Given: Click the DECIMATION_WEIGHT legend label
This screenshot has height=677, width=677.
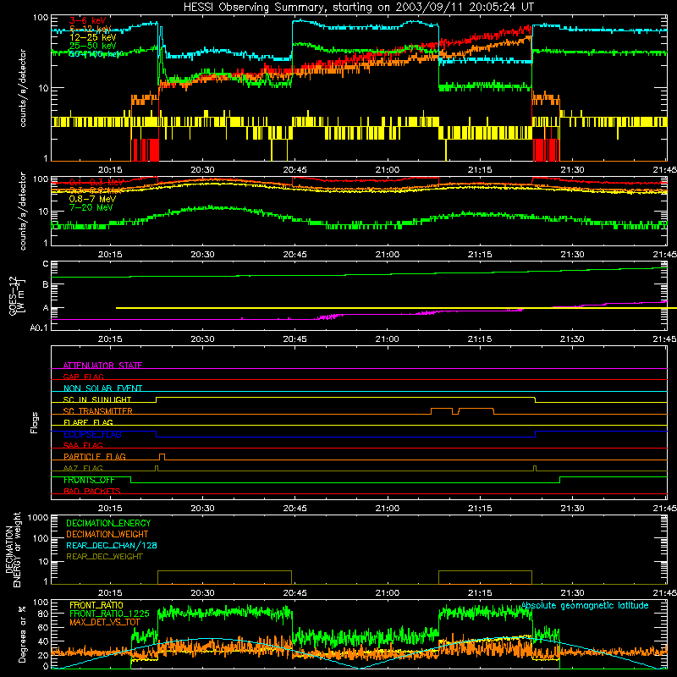Looking at the screenshot, I should pyautogui.click(x=107, y=534).
